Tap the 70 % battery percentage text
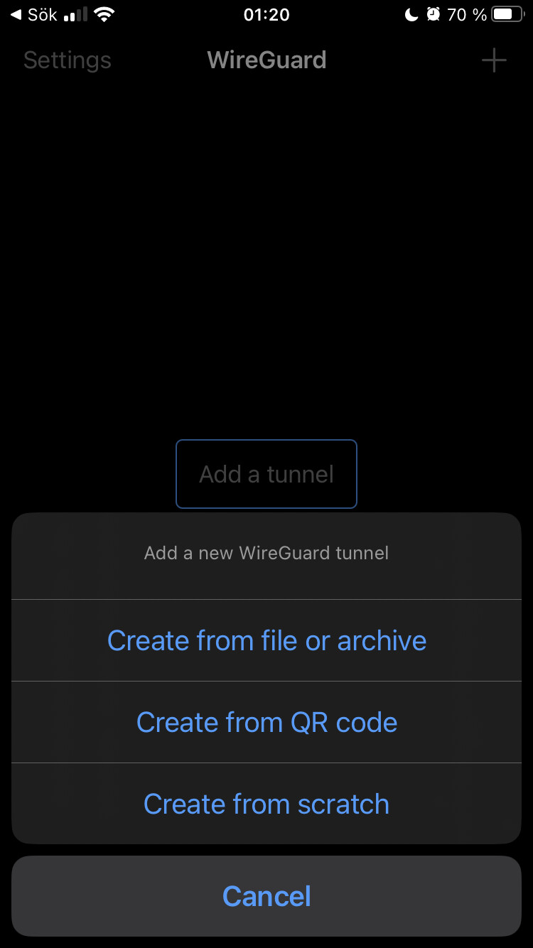Image resolution: width=533 pixels, height=948 pixels. click(467, 15)
